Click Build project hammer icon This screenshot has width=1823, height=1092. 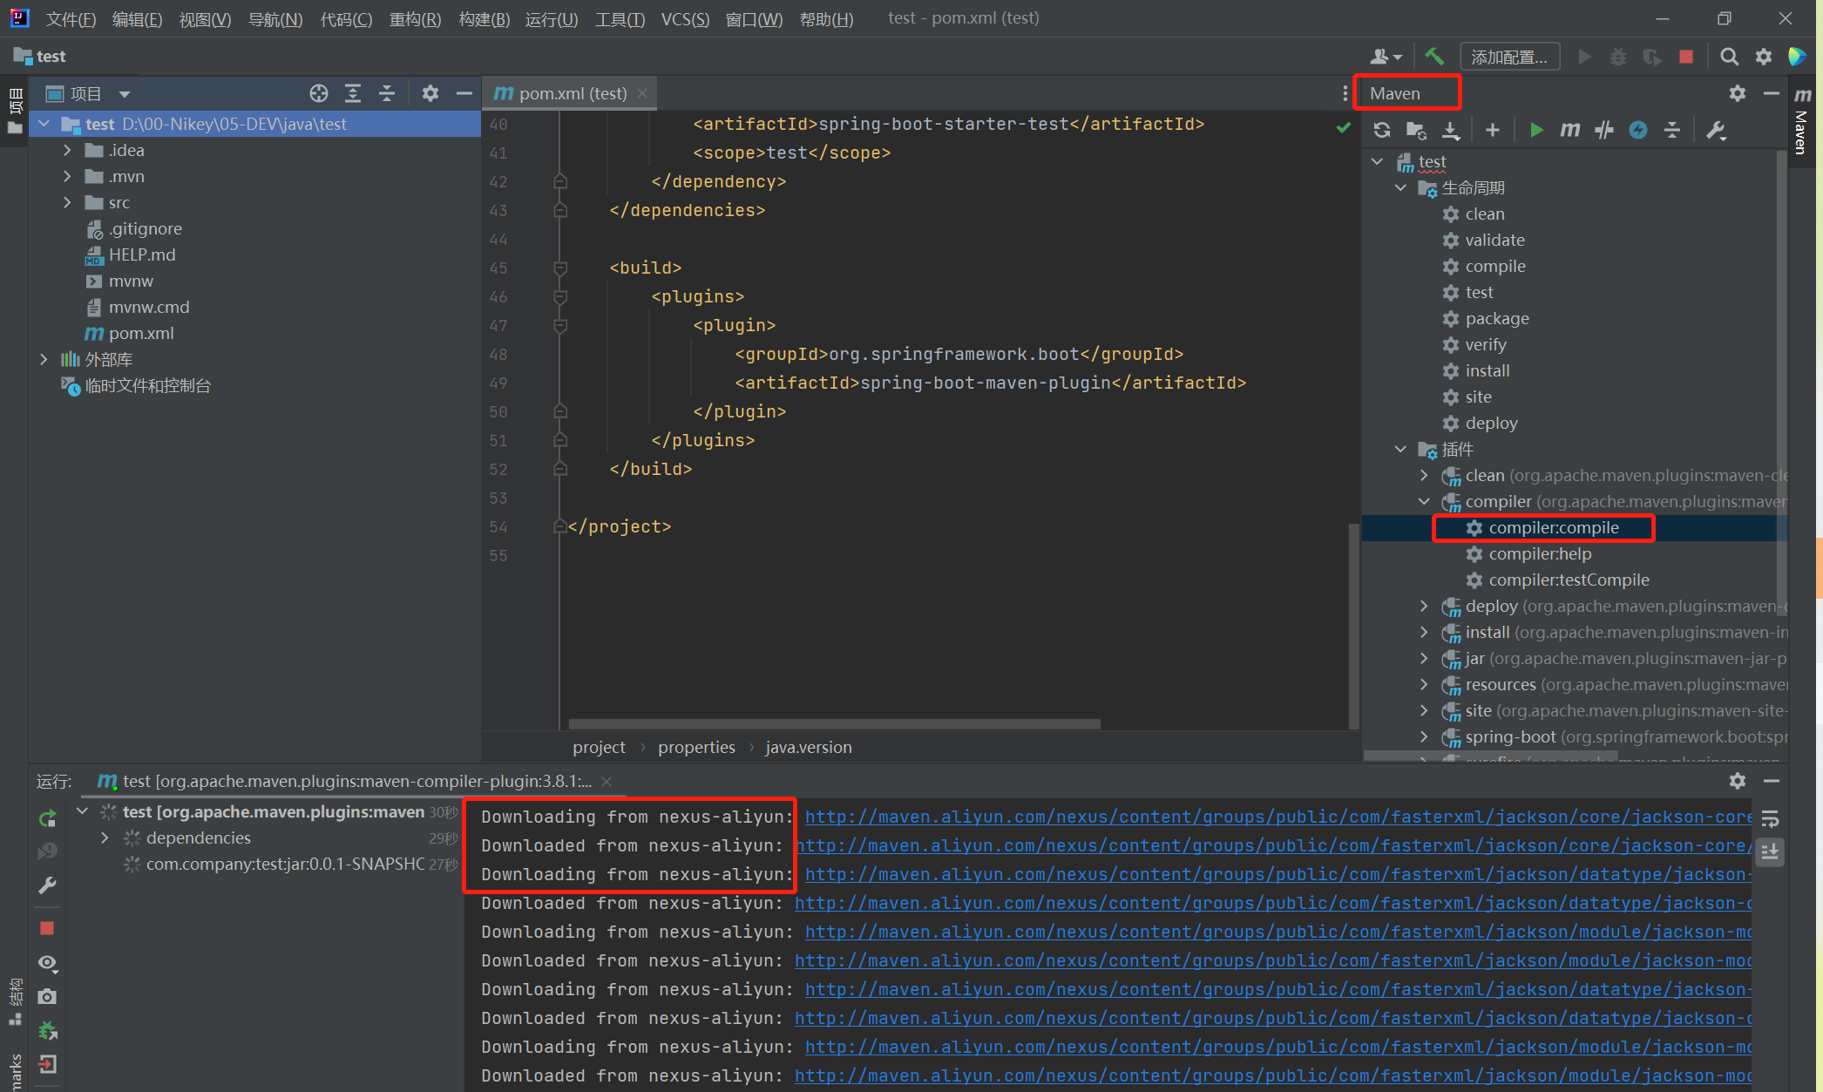(1434, 57)
